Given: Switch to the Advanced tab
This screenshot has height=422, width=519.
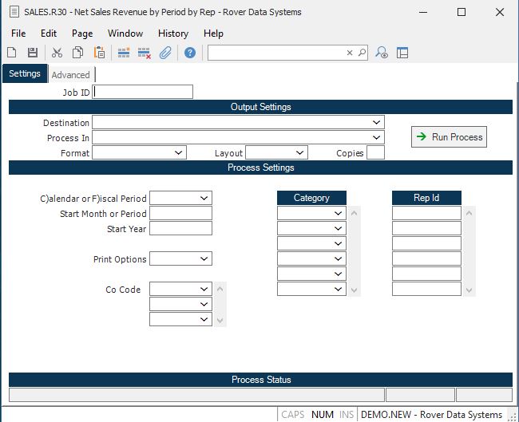Looking at the screenshot, I should [x=71, y=75].
